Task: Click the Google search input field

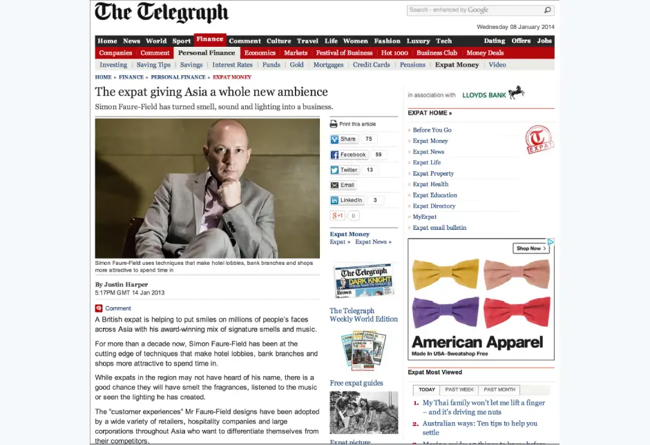Action: [474, 10]
